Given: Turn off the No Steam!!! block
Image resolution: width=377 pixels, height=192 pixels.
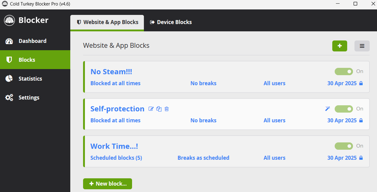Looking at the screenshot, I should (x=344, y=72).
